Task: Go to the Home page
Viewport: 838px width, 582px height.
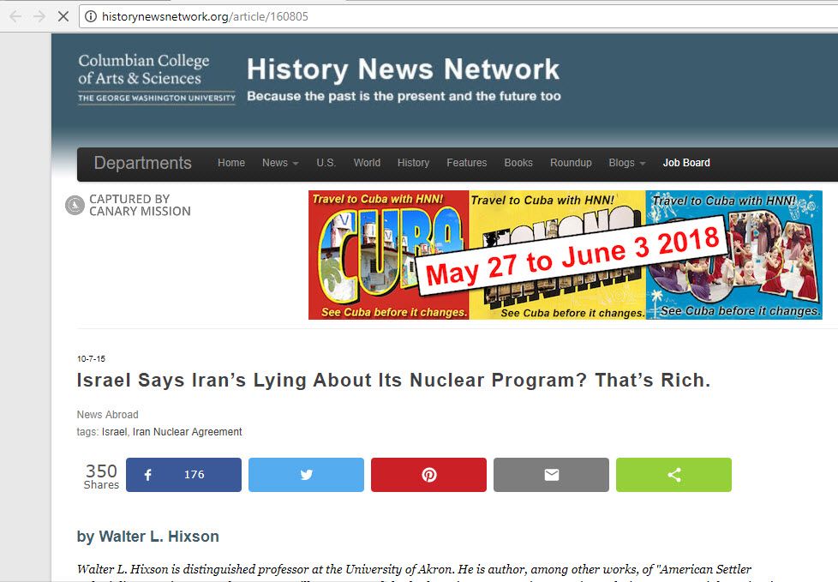Action: click(230, 163)
